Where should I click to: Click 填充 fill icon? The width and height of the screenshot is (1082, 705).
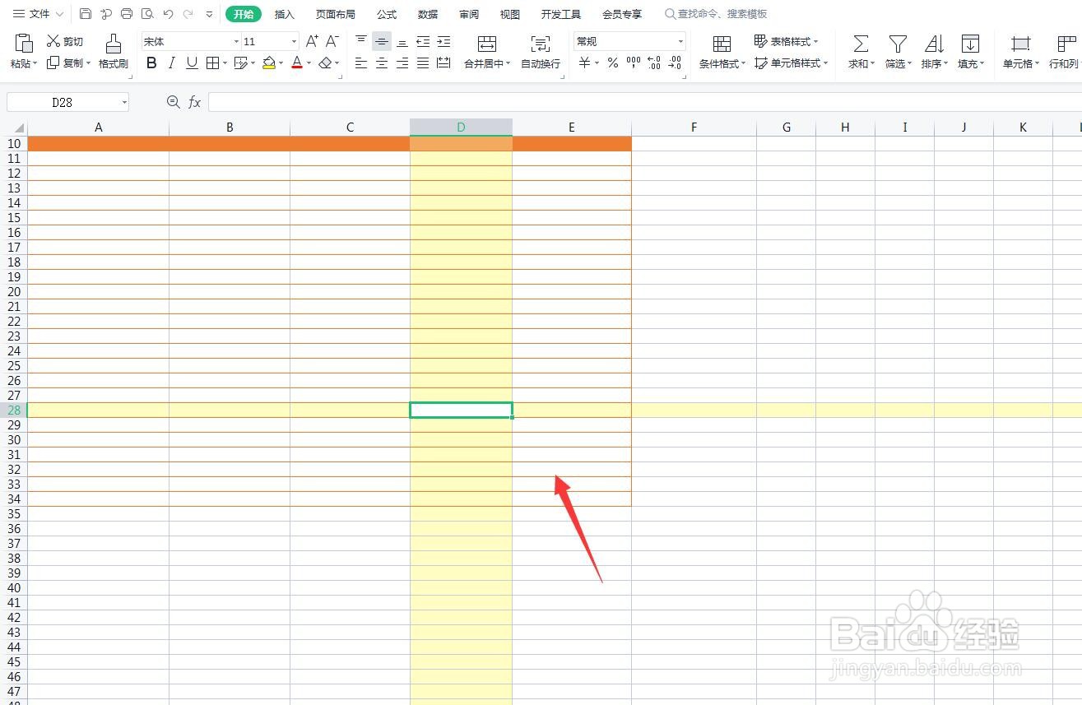[970, 44]
